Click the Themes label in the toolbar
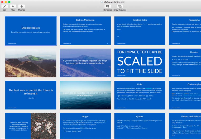The width and height of the screenshot is (201, 139). 22,10
